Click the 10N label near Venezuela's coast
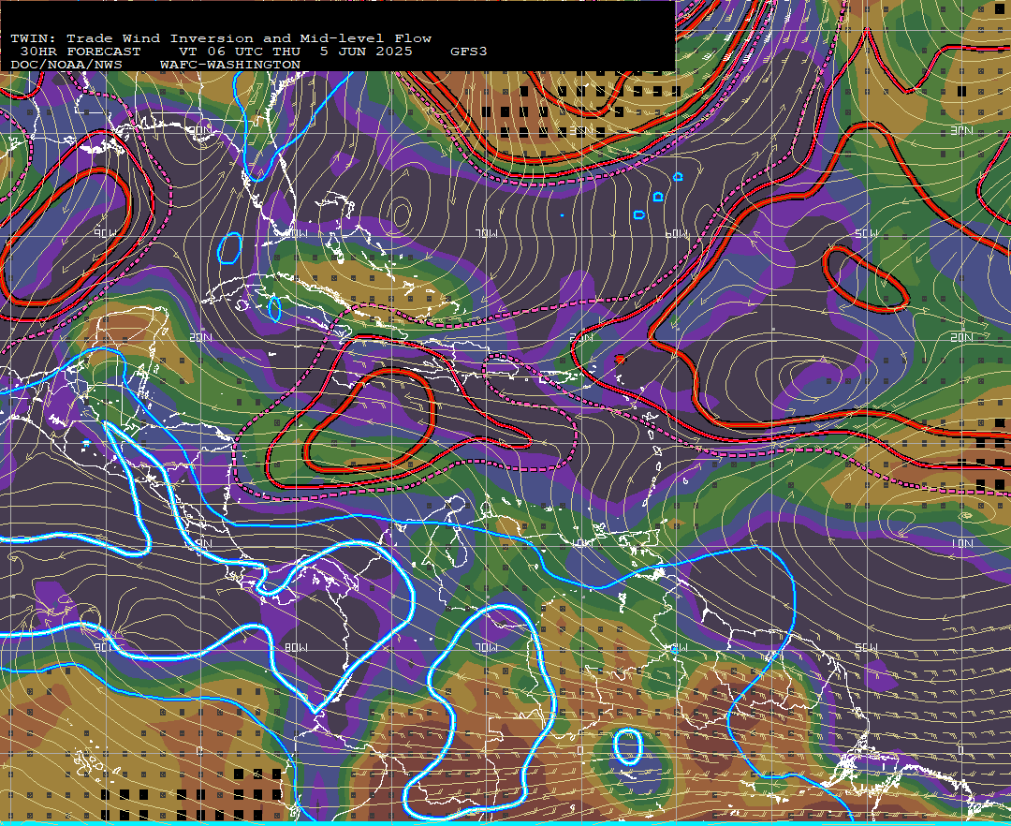This screenshot has width=1011, height=826. (x=581, y=543)
